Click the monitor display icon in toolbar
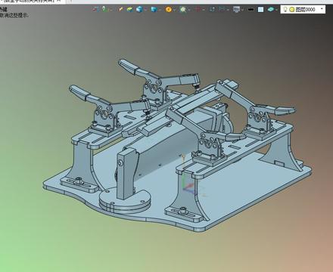The image size is (333, 272). point(236,10)
